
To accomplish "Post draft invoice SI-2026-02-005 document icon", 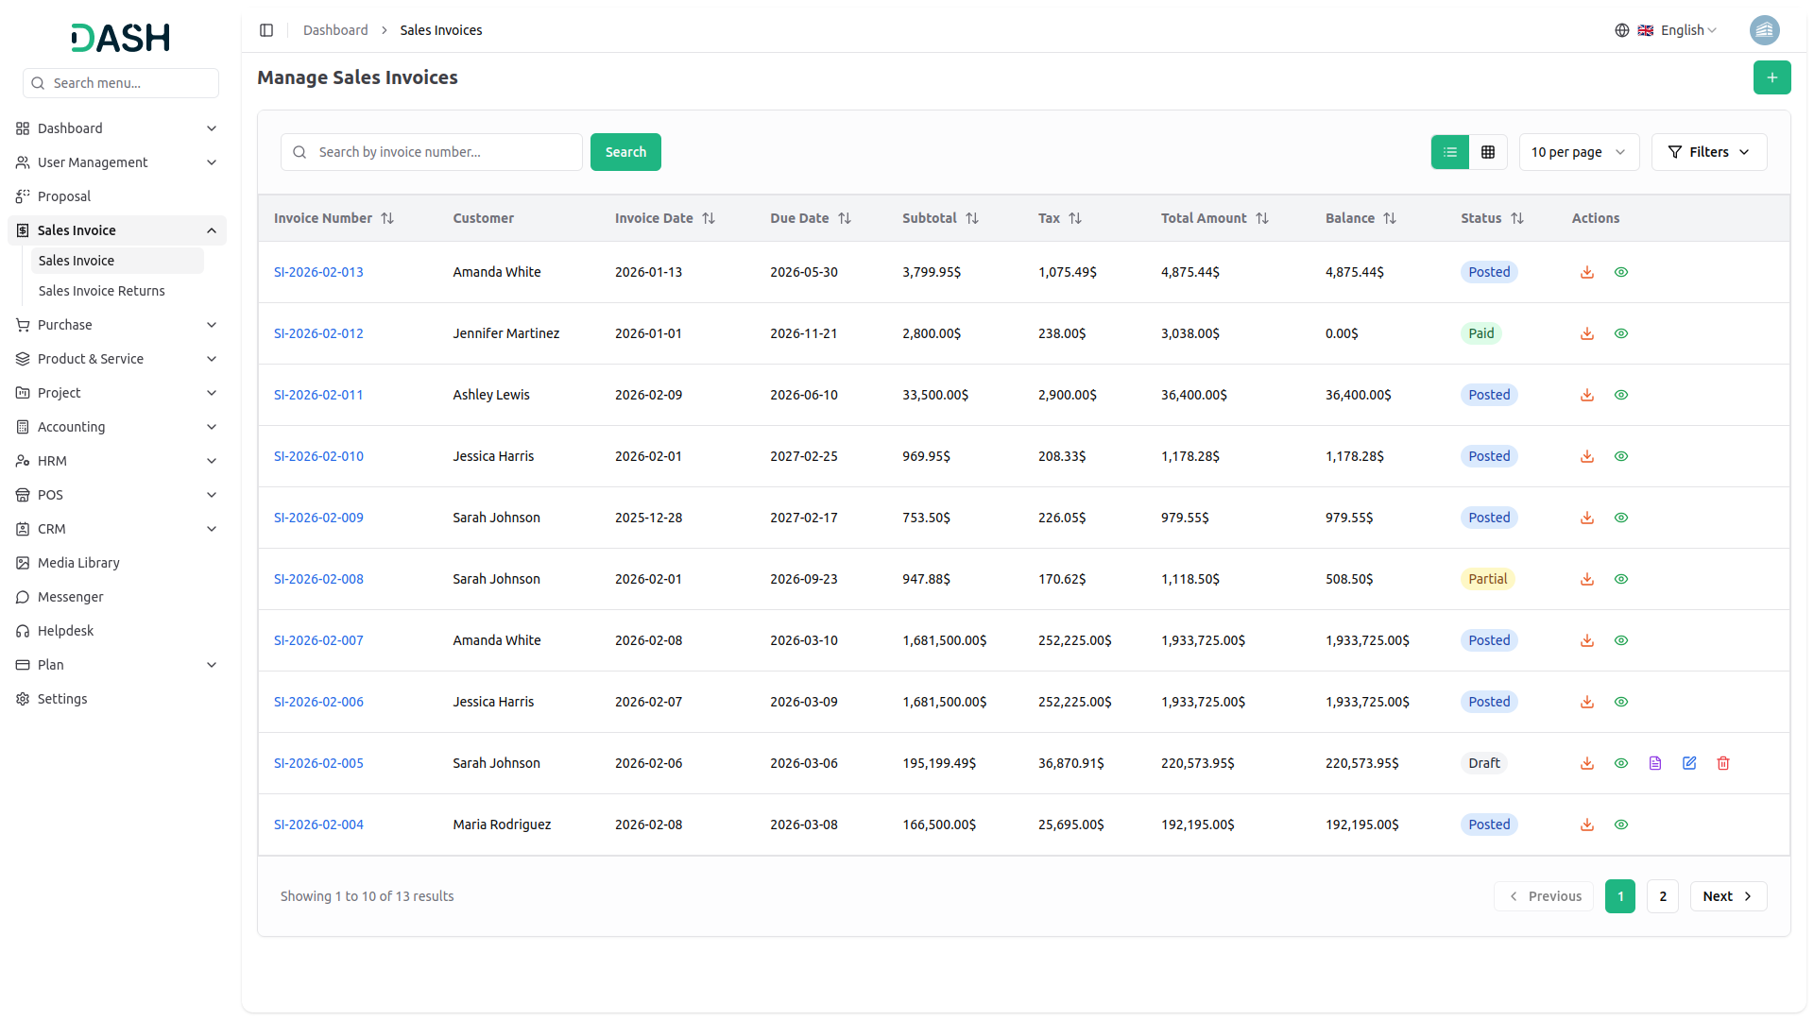I will 1655,763.
